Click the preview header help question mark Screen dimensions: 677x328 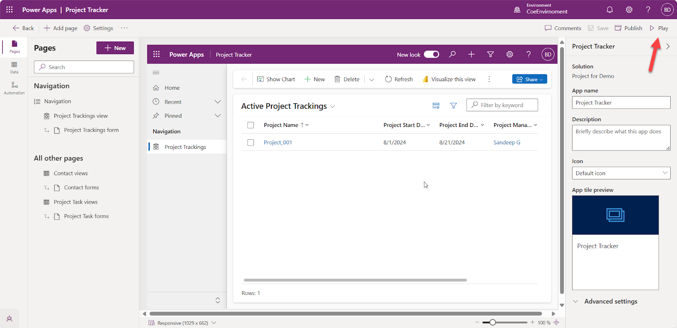pyautogui.click(x=528, y=54)
